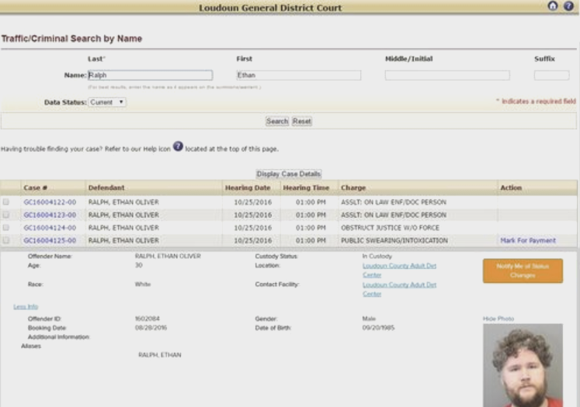Click charge text PUBLIC SWEARING/INTOXICATION
Image resolution: width=580 pixels, height=407 pixels.
[394, 240]
